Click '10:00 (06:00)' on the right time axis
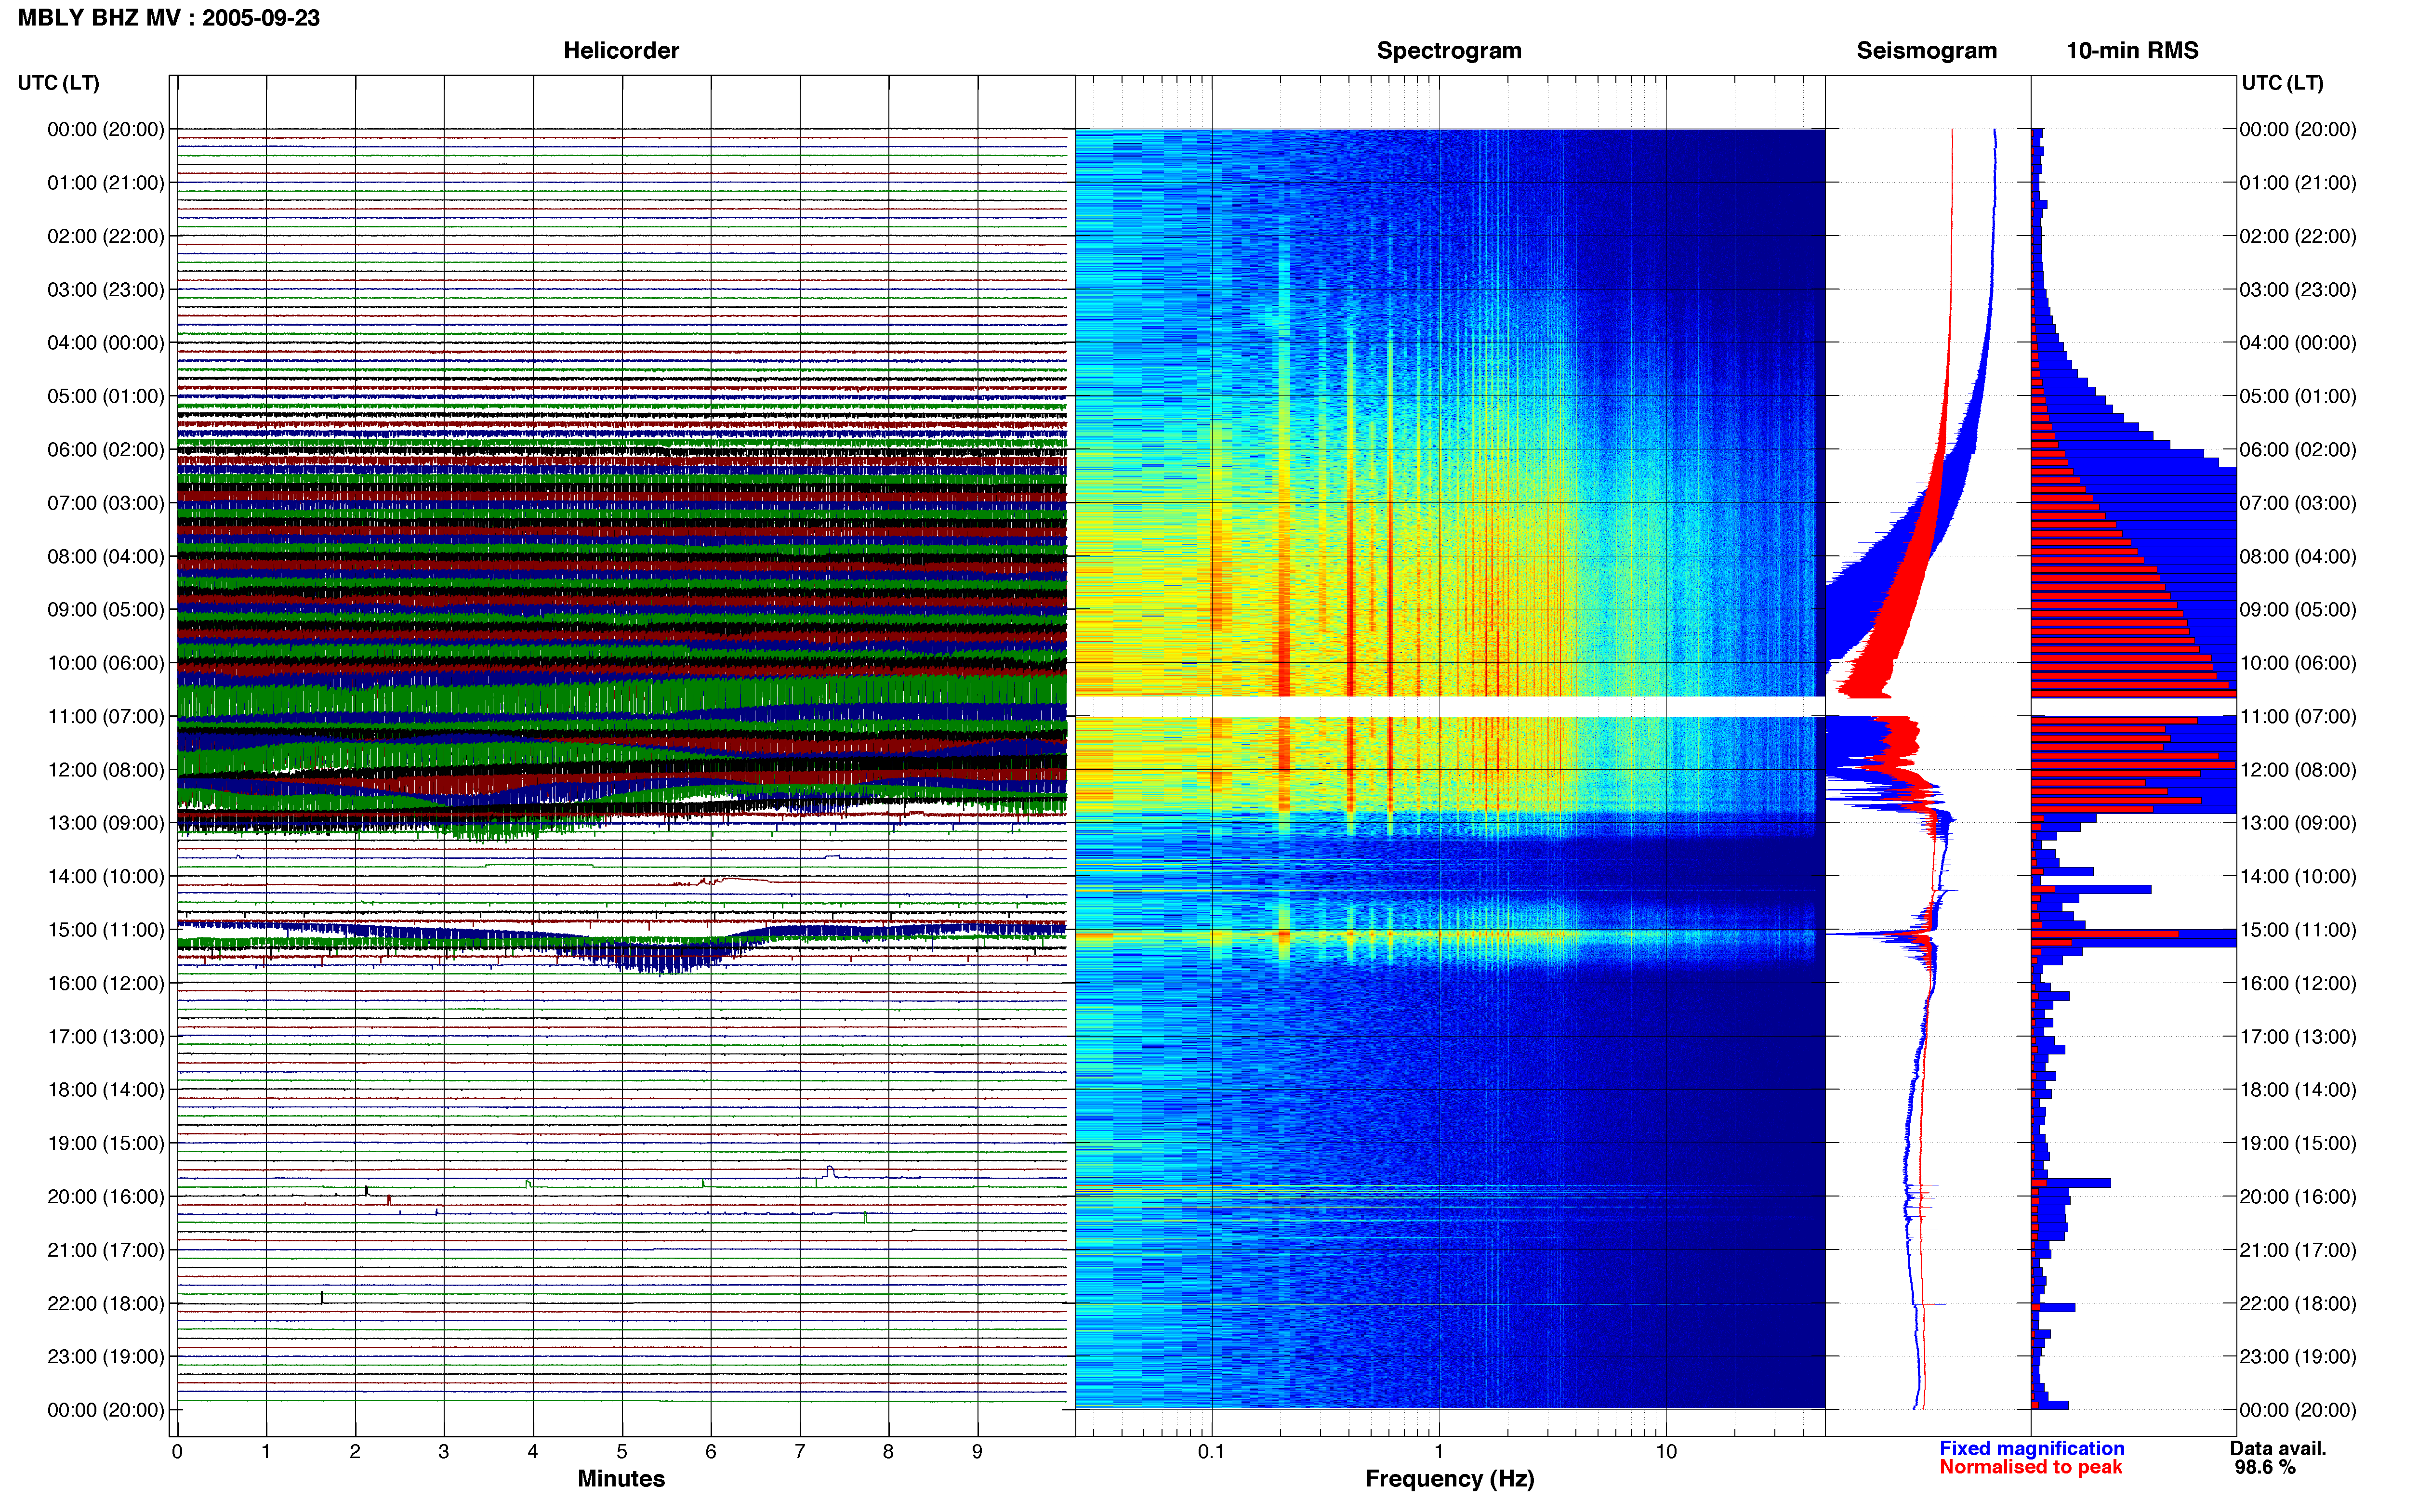This screenshot has height=1512, width=2418. [2298, 663]
